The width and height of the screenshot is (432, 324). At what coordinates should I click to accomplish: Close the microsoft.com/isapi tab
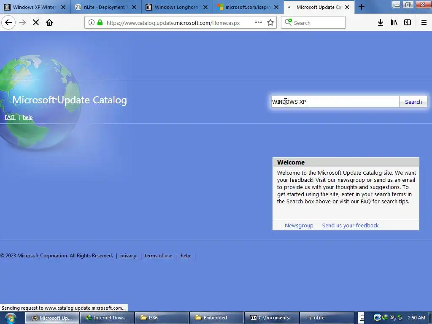(x=276, y=7)
